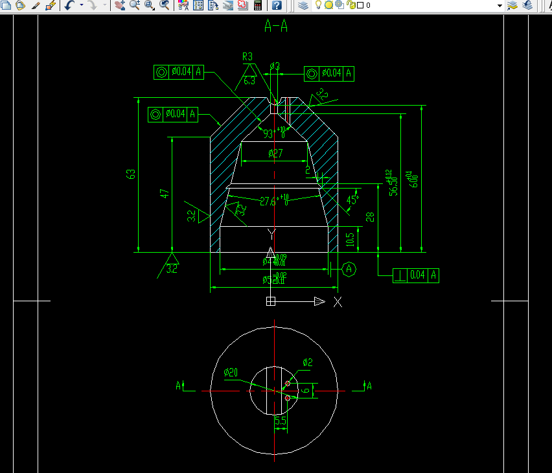Image resolution: width=552 pixels, height=473 pixels.
Task: Select the A-A section title text
Action: (x=276, y=26)
